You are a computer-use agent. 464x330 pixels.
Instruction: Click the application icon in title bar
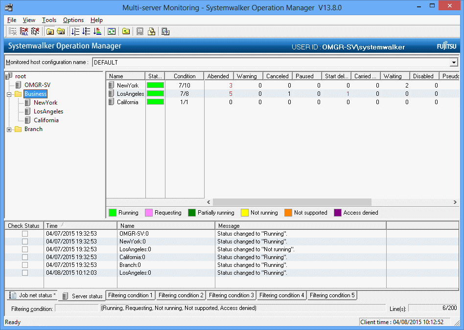click(9, 7)
